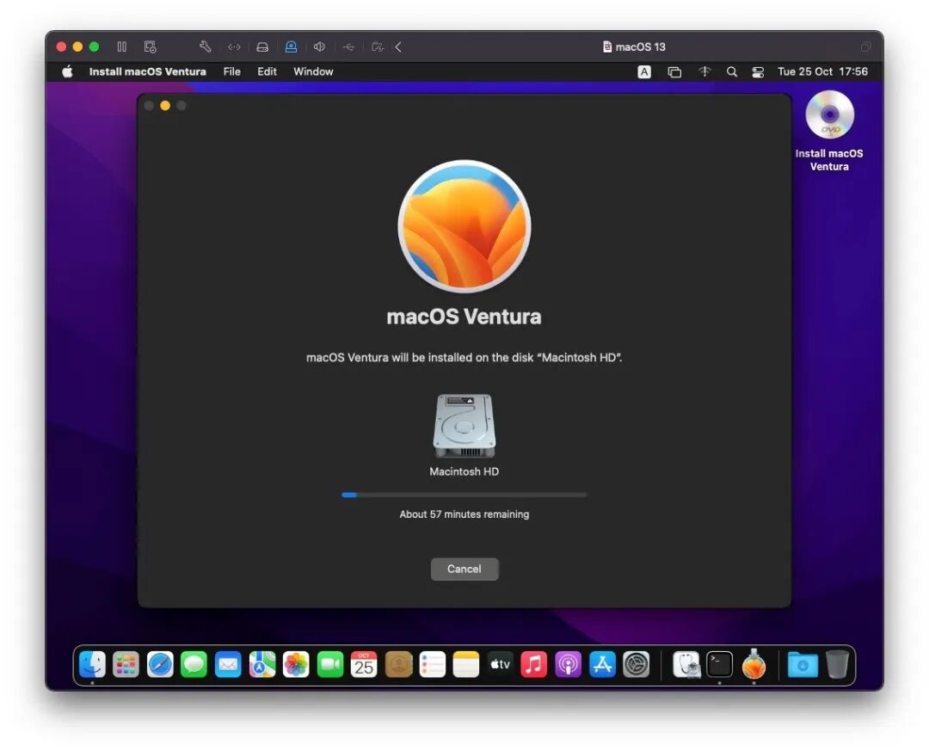Open Control Center icon in menu bar
Screen dimensions: 929x751
click(x=758, y=71)
